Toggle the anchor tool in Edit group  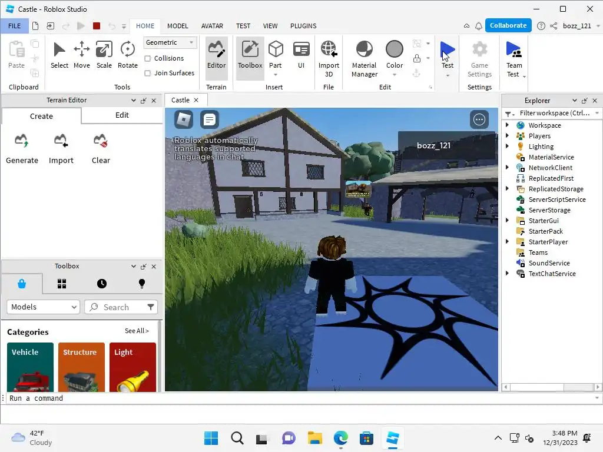click(x=416, y=73)
